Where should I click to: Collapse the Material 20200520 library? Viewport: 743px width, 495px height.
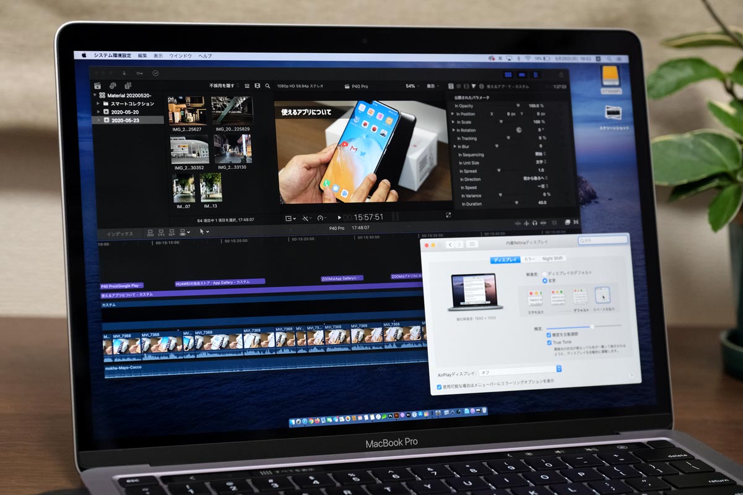95,95
